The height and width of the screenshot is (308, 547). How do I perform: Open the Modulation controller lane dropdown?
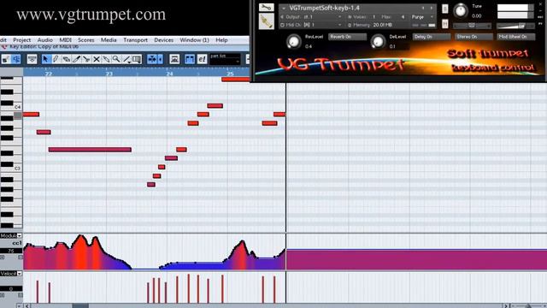click(x=20, y=236)
